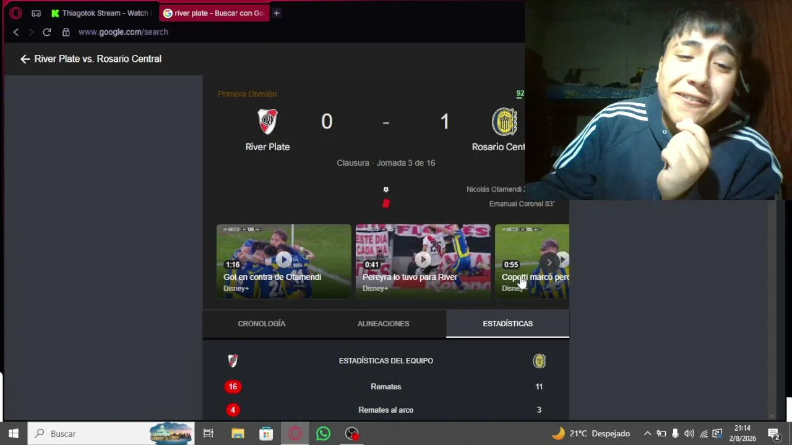
Task: Click River Plate's 16 shots value
Action: click(x=233, y=387)
